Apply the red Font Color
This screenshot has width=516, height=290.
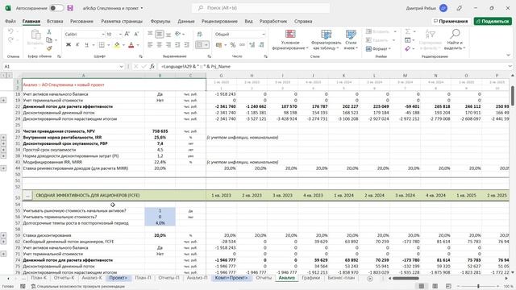click(131, 45)
